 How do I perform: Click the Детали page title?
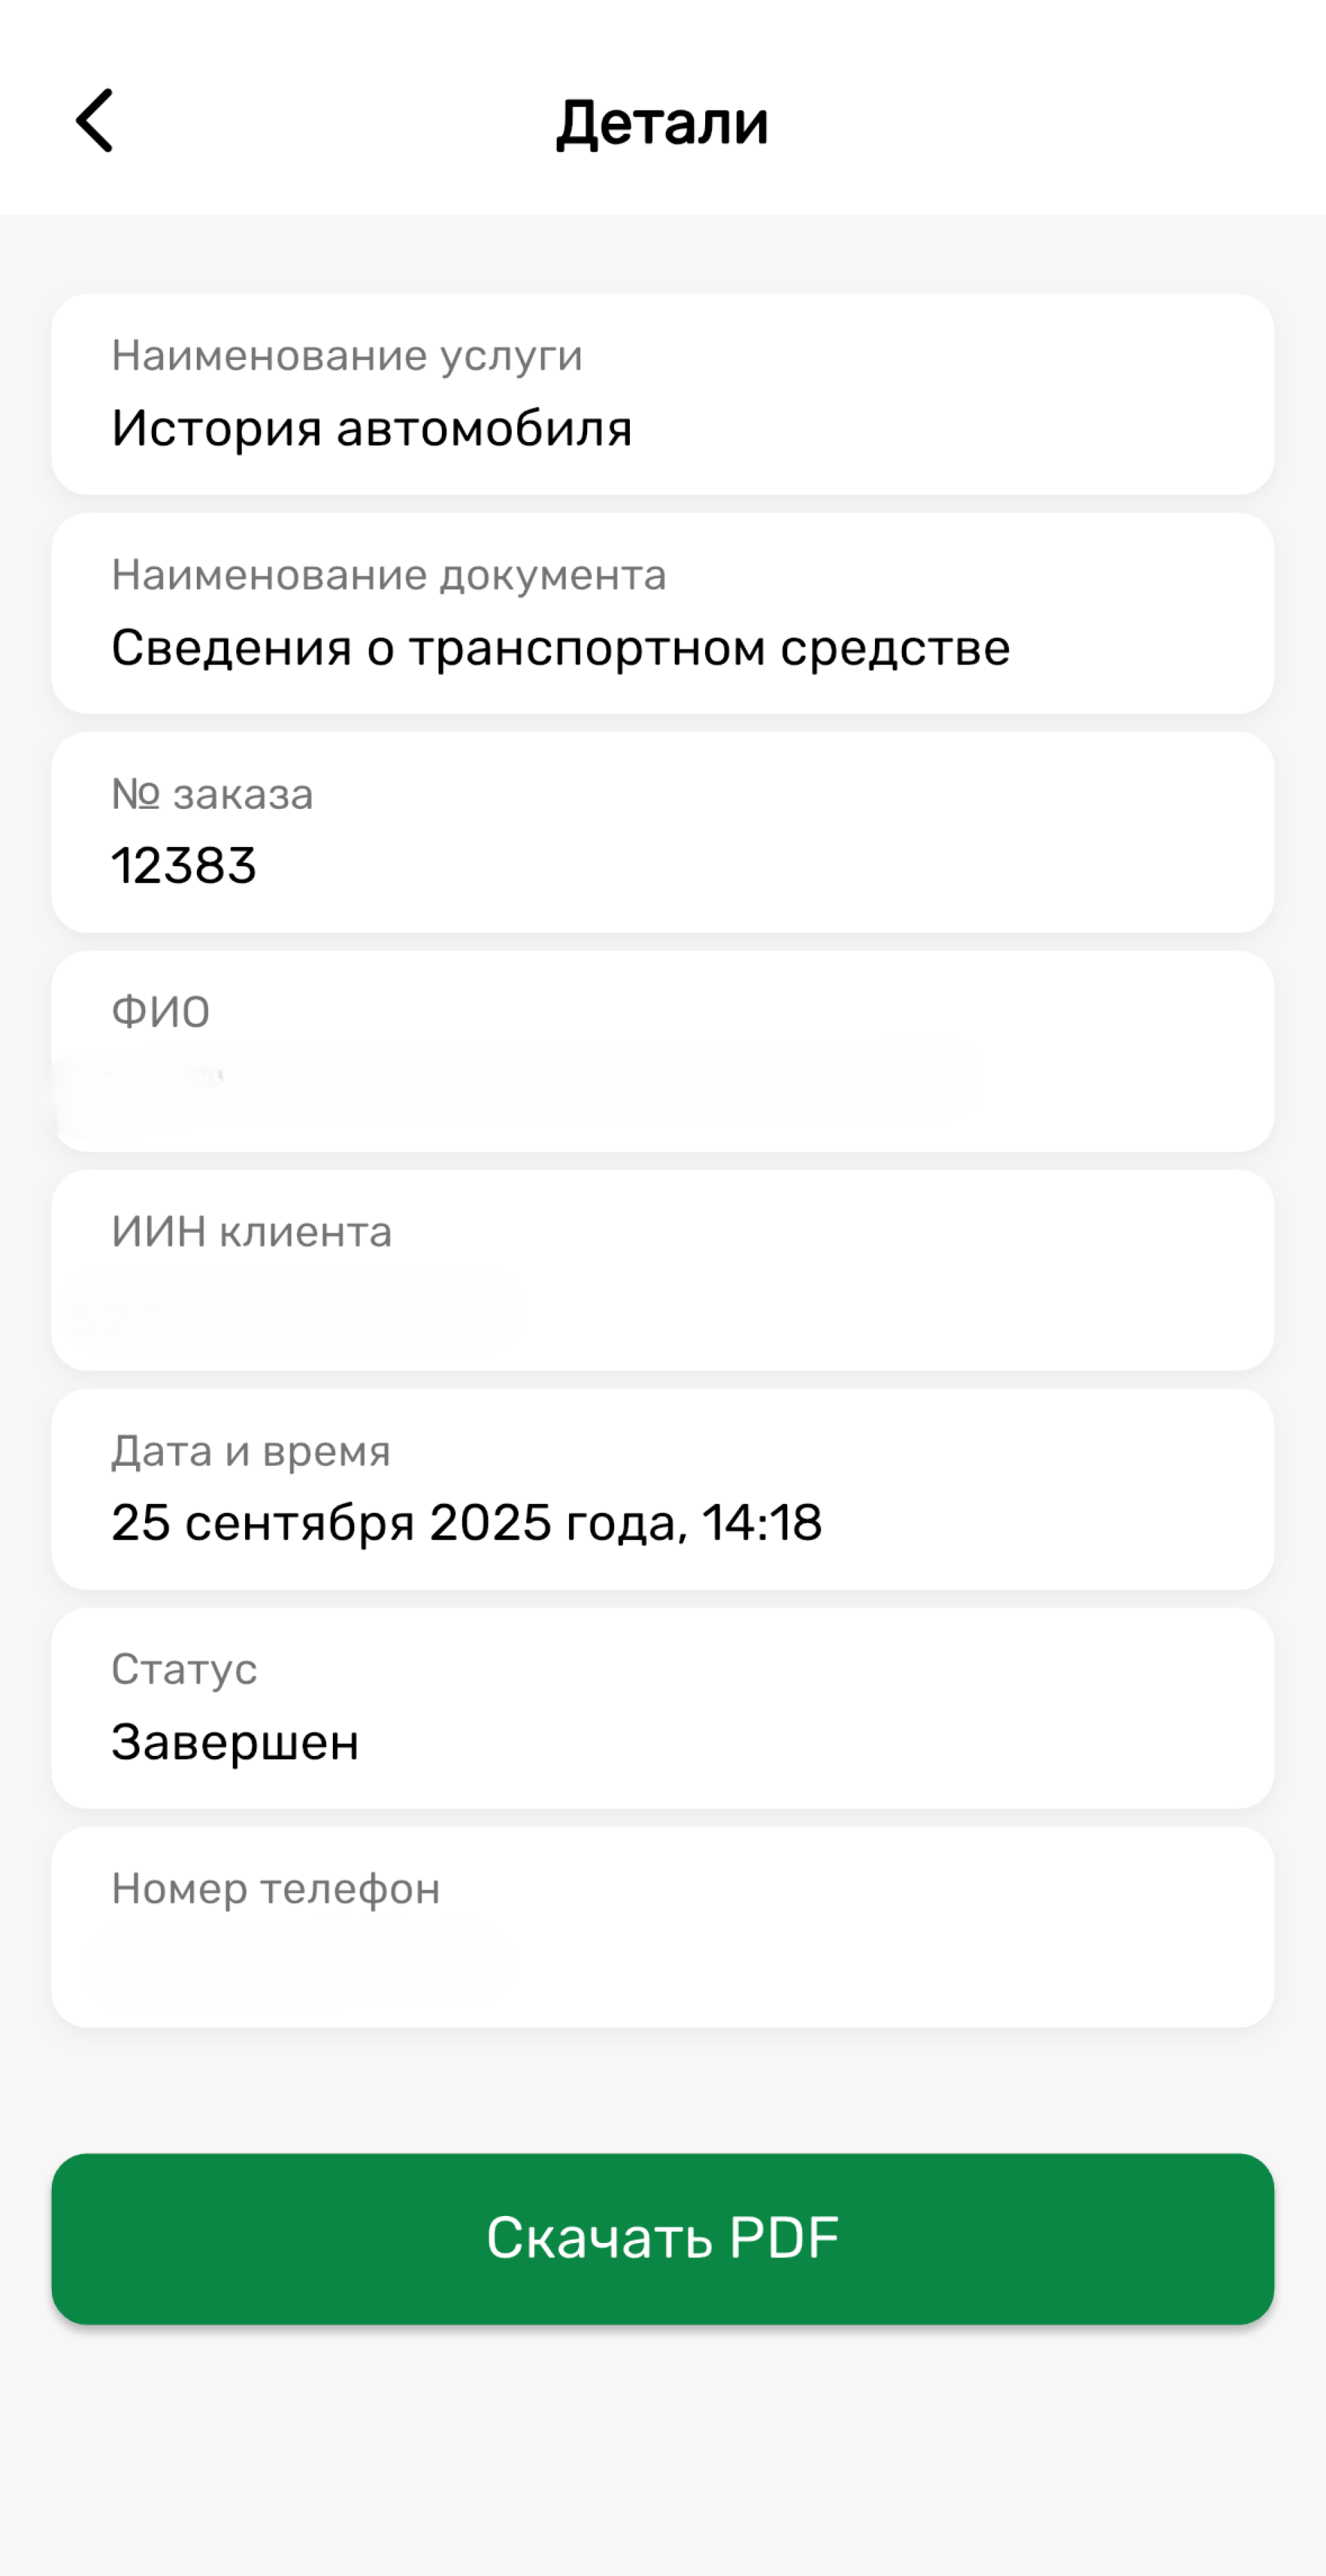[662, 123]
